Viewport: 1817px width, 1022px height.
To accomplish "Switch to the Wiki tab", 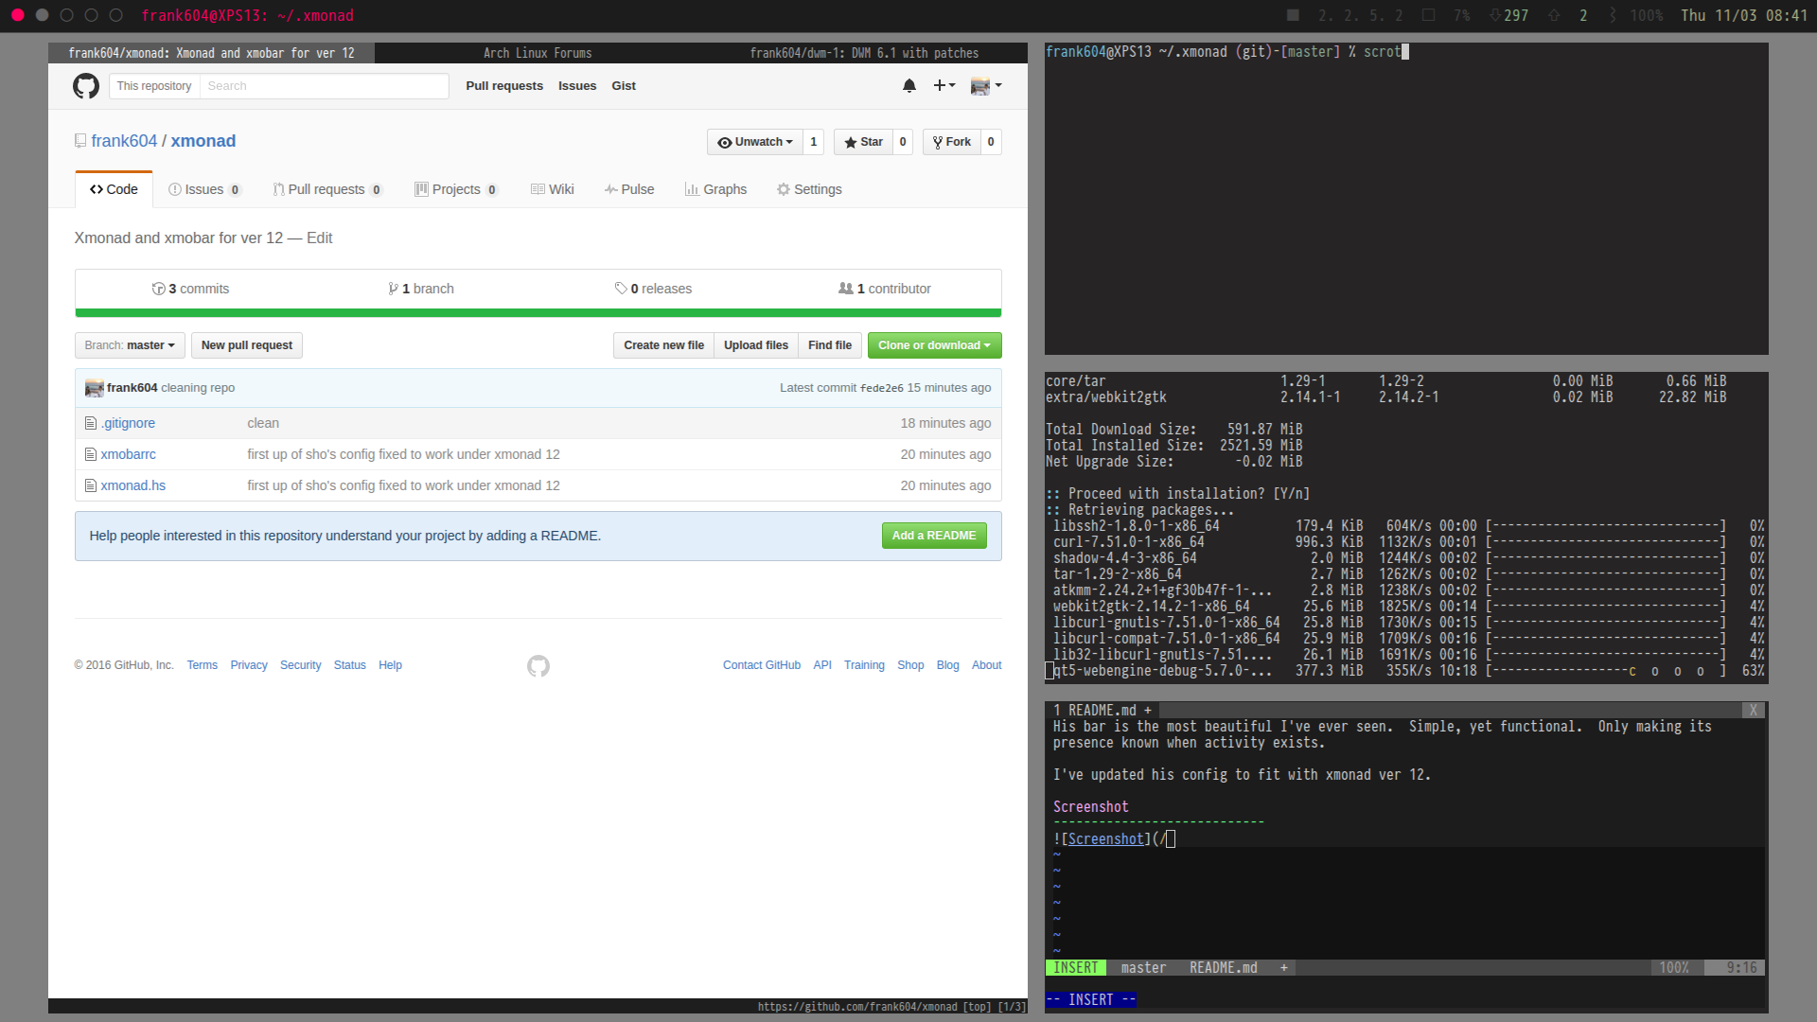I will 553,189.
